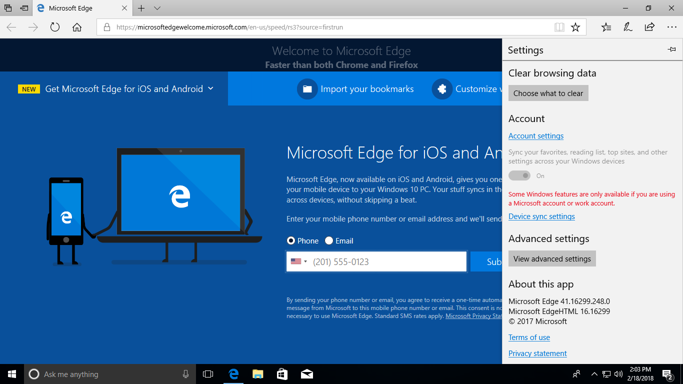The width and height of the screenshot is (683, 384).
Task: Select the Microsoft Edge tab
Action: 82,8
